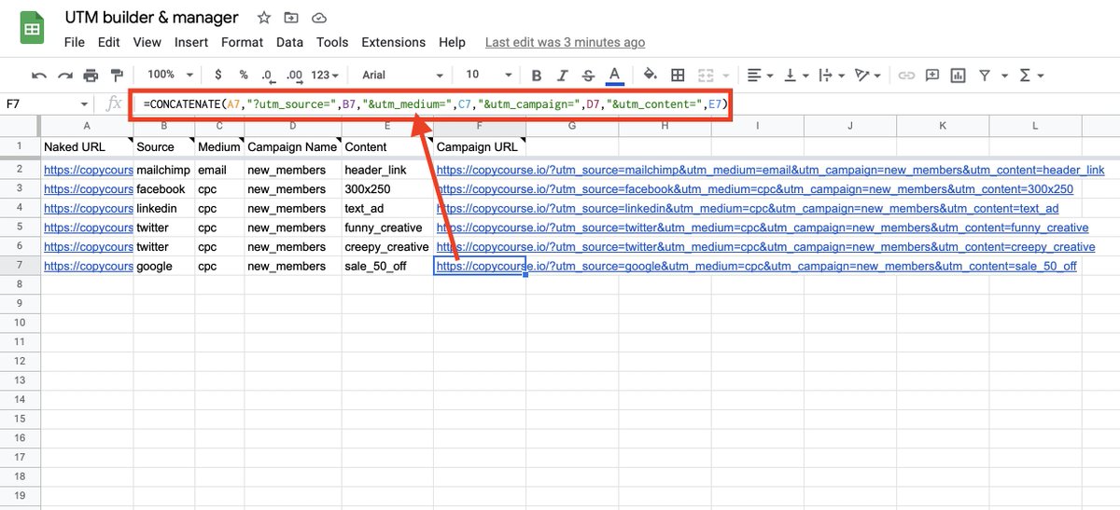Decrease decimal places
Viewport: 1120px width, 510px height.
[268, 75]
